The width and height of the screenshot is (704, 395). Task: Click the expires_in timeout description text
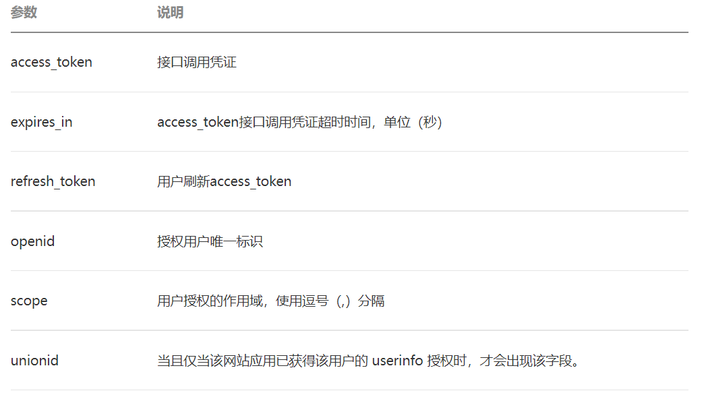(x=300, y=122)
